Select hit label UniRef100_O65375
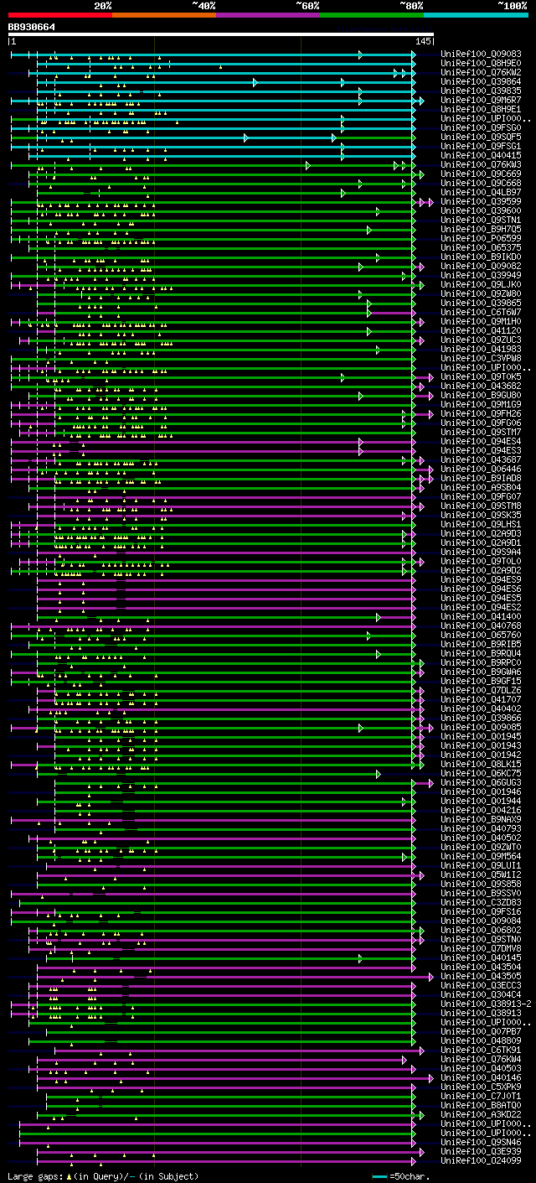This screenshot has width=536, height=1183. click(x=481, y=247)
